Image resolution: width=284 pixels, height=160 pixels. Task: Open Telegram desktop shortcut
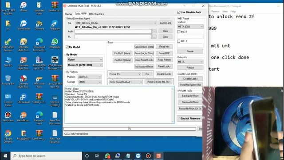[x=55, y=25]
